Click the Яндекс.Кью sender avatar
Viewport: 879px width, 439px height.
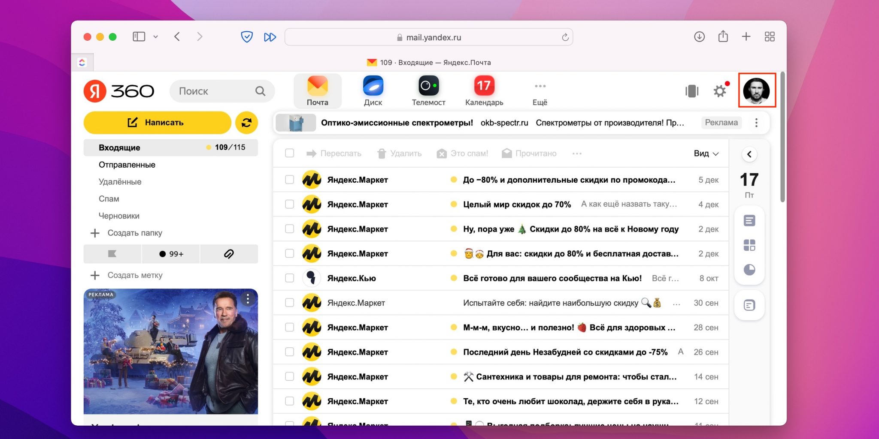[312, 278]
